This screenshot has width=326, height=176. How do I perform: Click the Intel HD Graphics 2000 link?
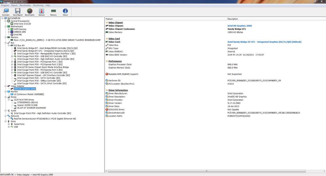click(240, 26)
